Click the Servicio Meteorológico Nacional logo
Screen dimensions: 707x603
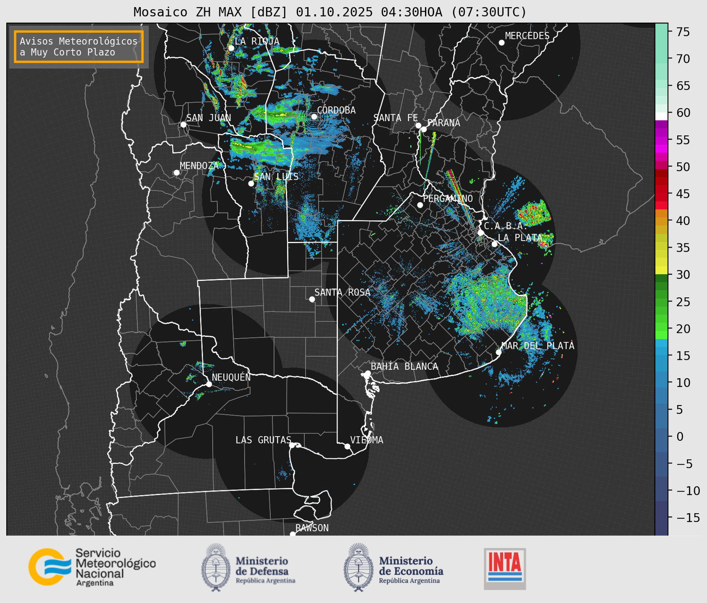click(x=92, y=567)
